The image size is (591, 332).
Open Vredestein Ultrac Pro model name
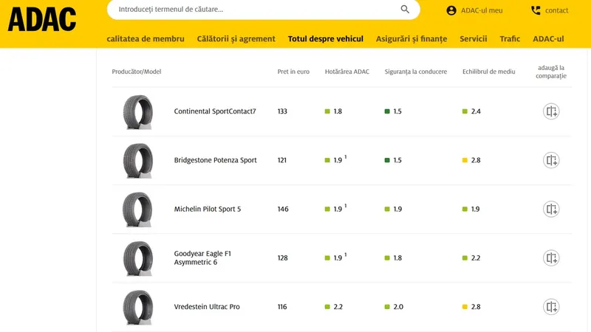(x=207, y=307)
